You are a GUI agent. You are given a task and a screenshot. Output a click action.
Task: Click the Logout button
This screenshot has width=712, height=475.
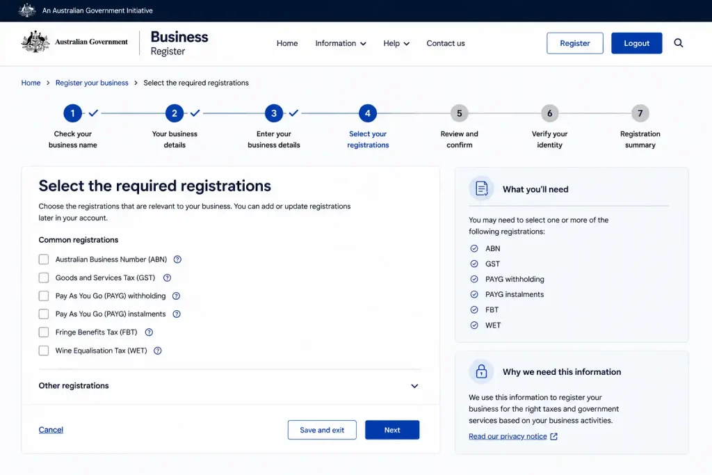(637, 43)
